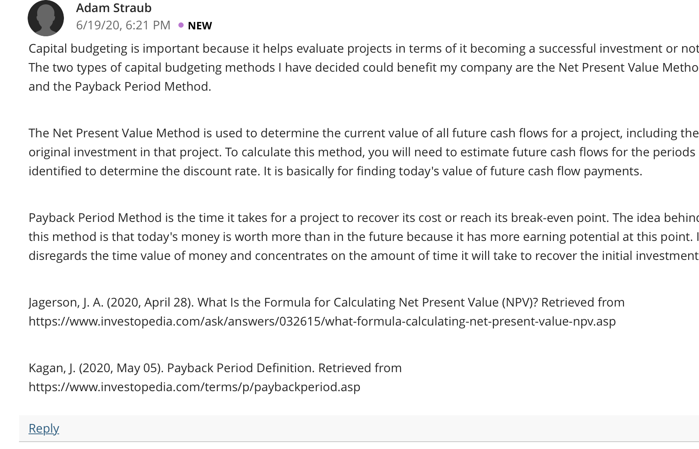
Task: Click the line beginning 'original investment in that project'
Action: point(362,152)
